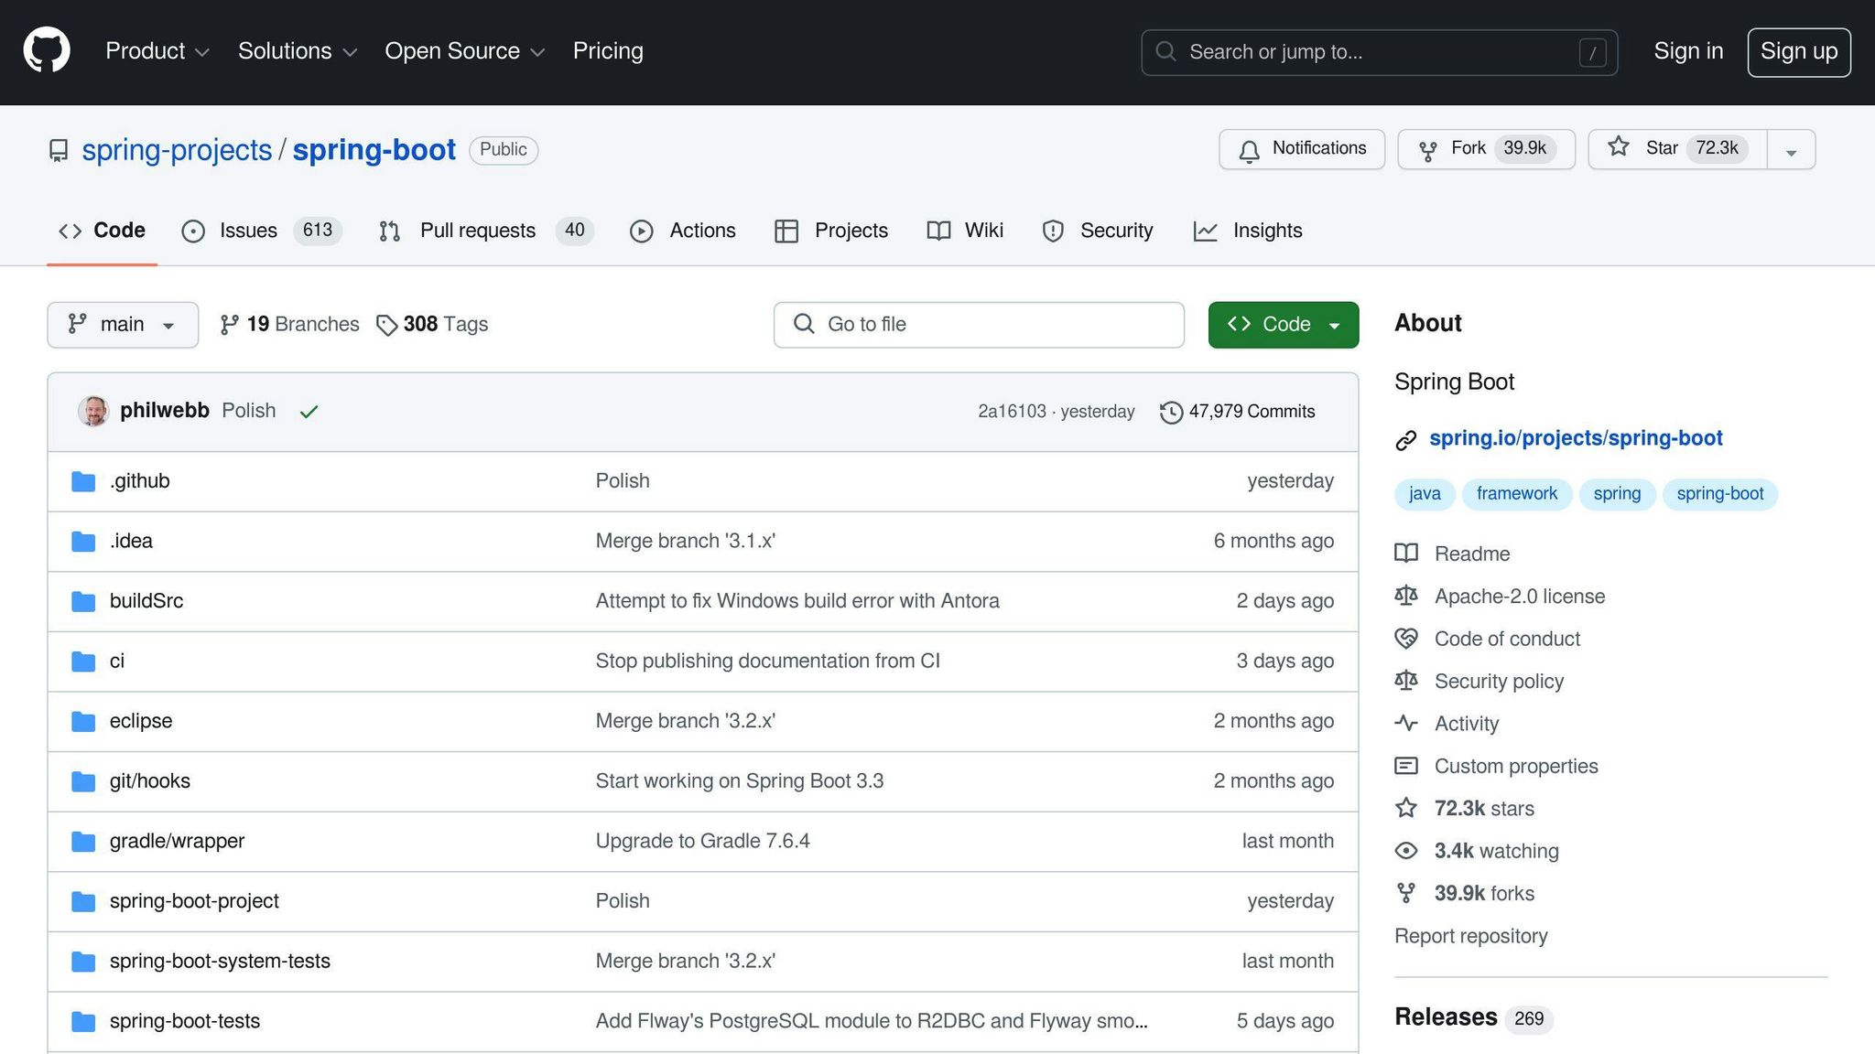Click the Security shield icon

1054,231
